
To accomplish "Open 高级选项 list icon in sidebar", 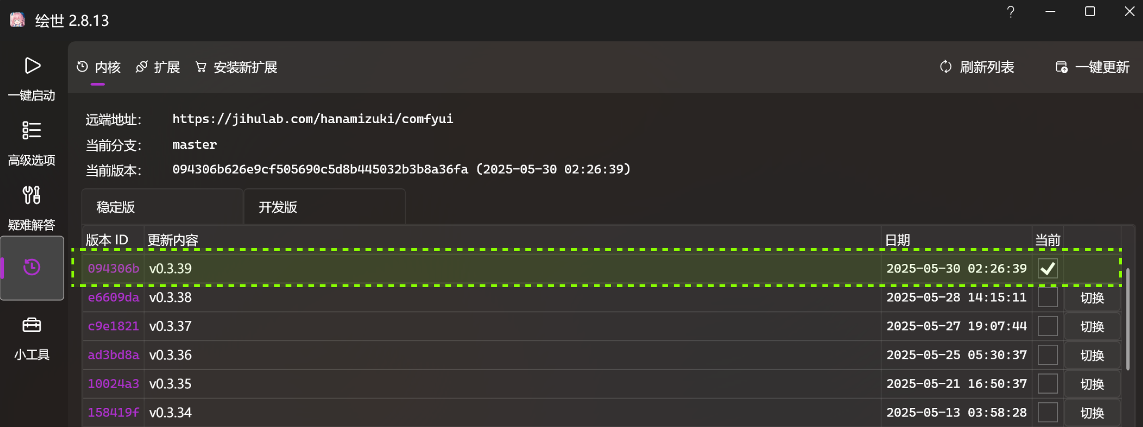I will [x=32, y=130].
